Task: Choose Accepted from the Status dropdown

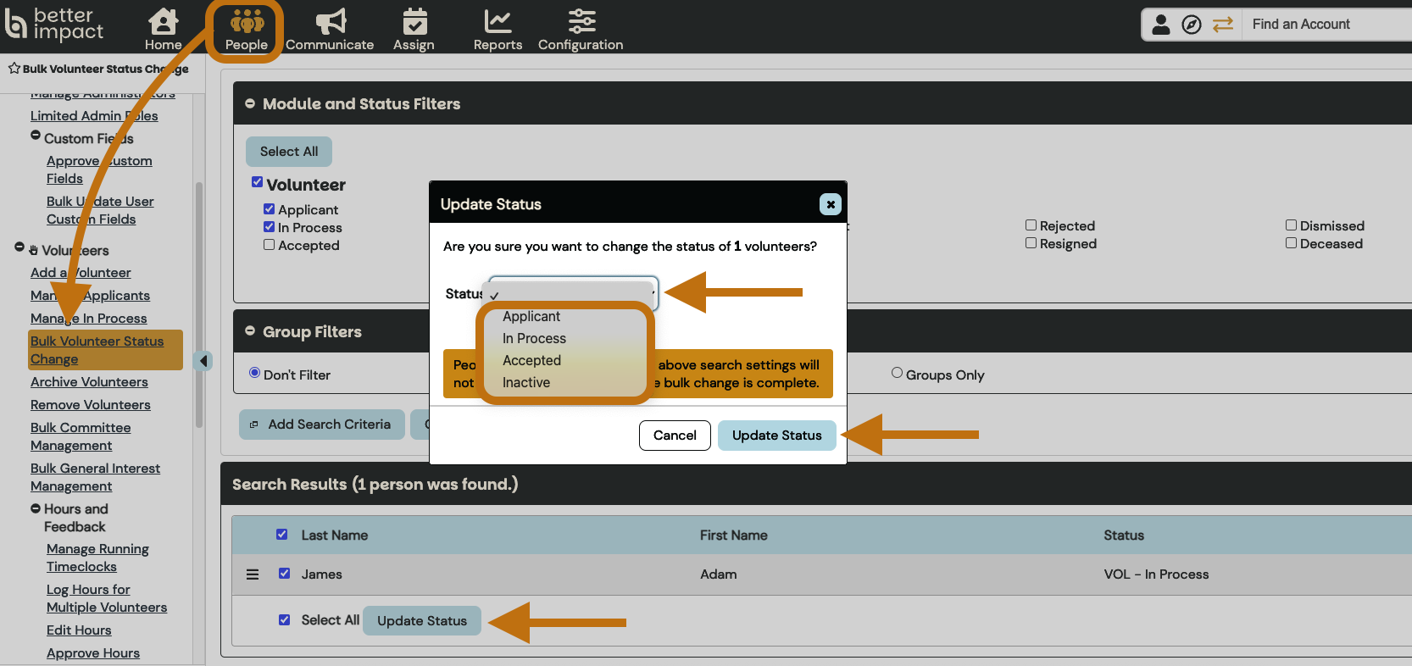Action: tap(531, 360)
